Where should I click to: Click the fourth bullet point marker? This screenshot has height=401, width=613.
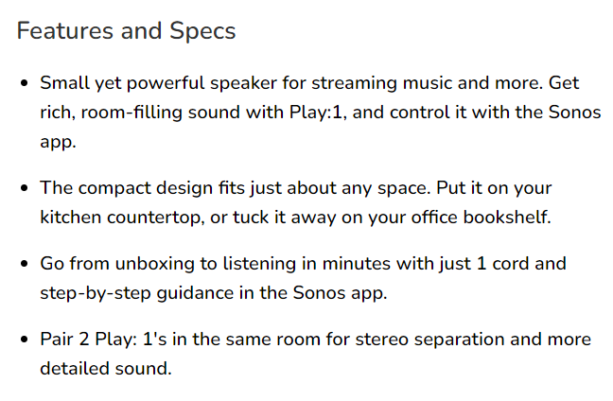[25, 340]
